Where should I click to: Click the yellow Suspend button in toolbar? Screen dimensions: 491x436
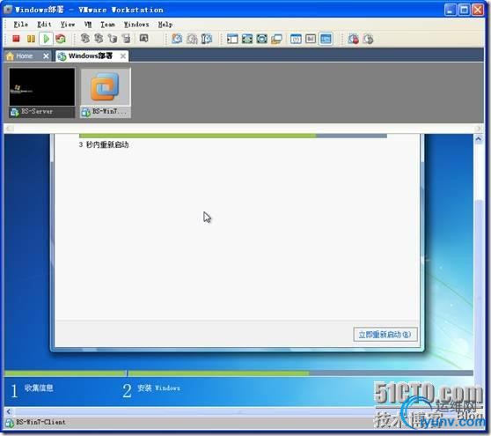pyautogui.click(x=31, y=39)
